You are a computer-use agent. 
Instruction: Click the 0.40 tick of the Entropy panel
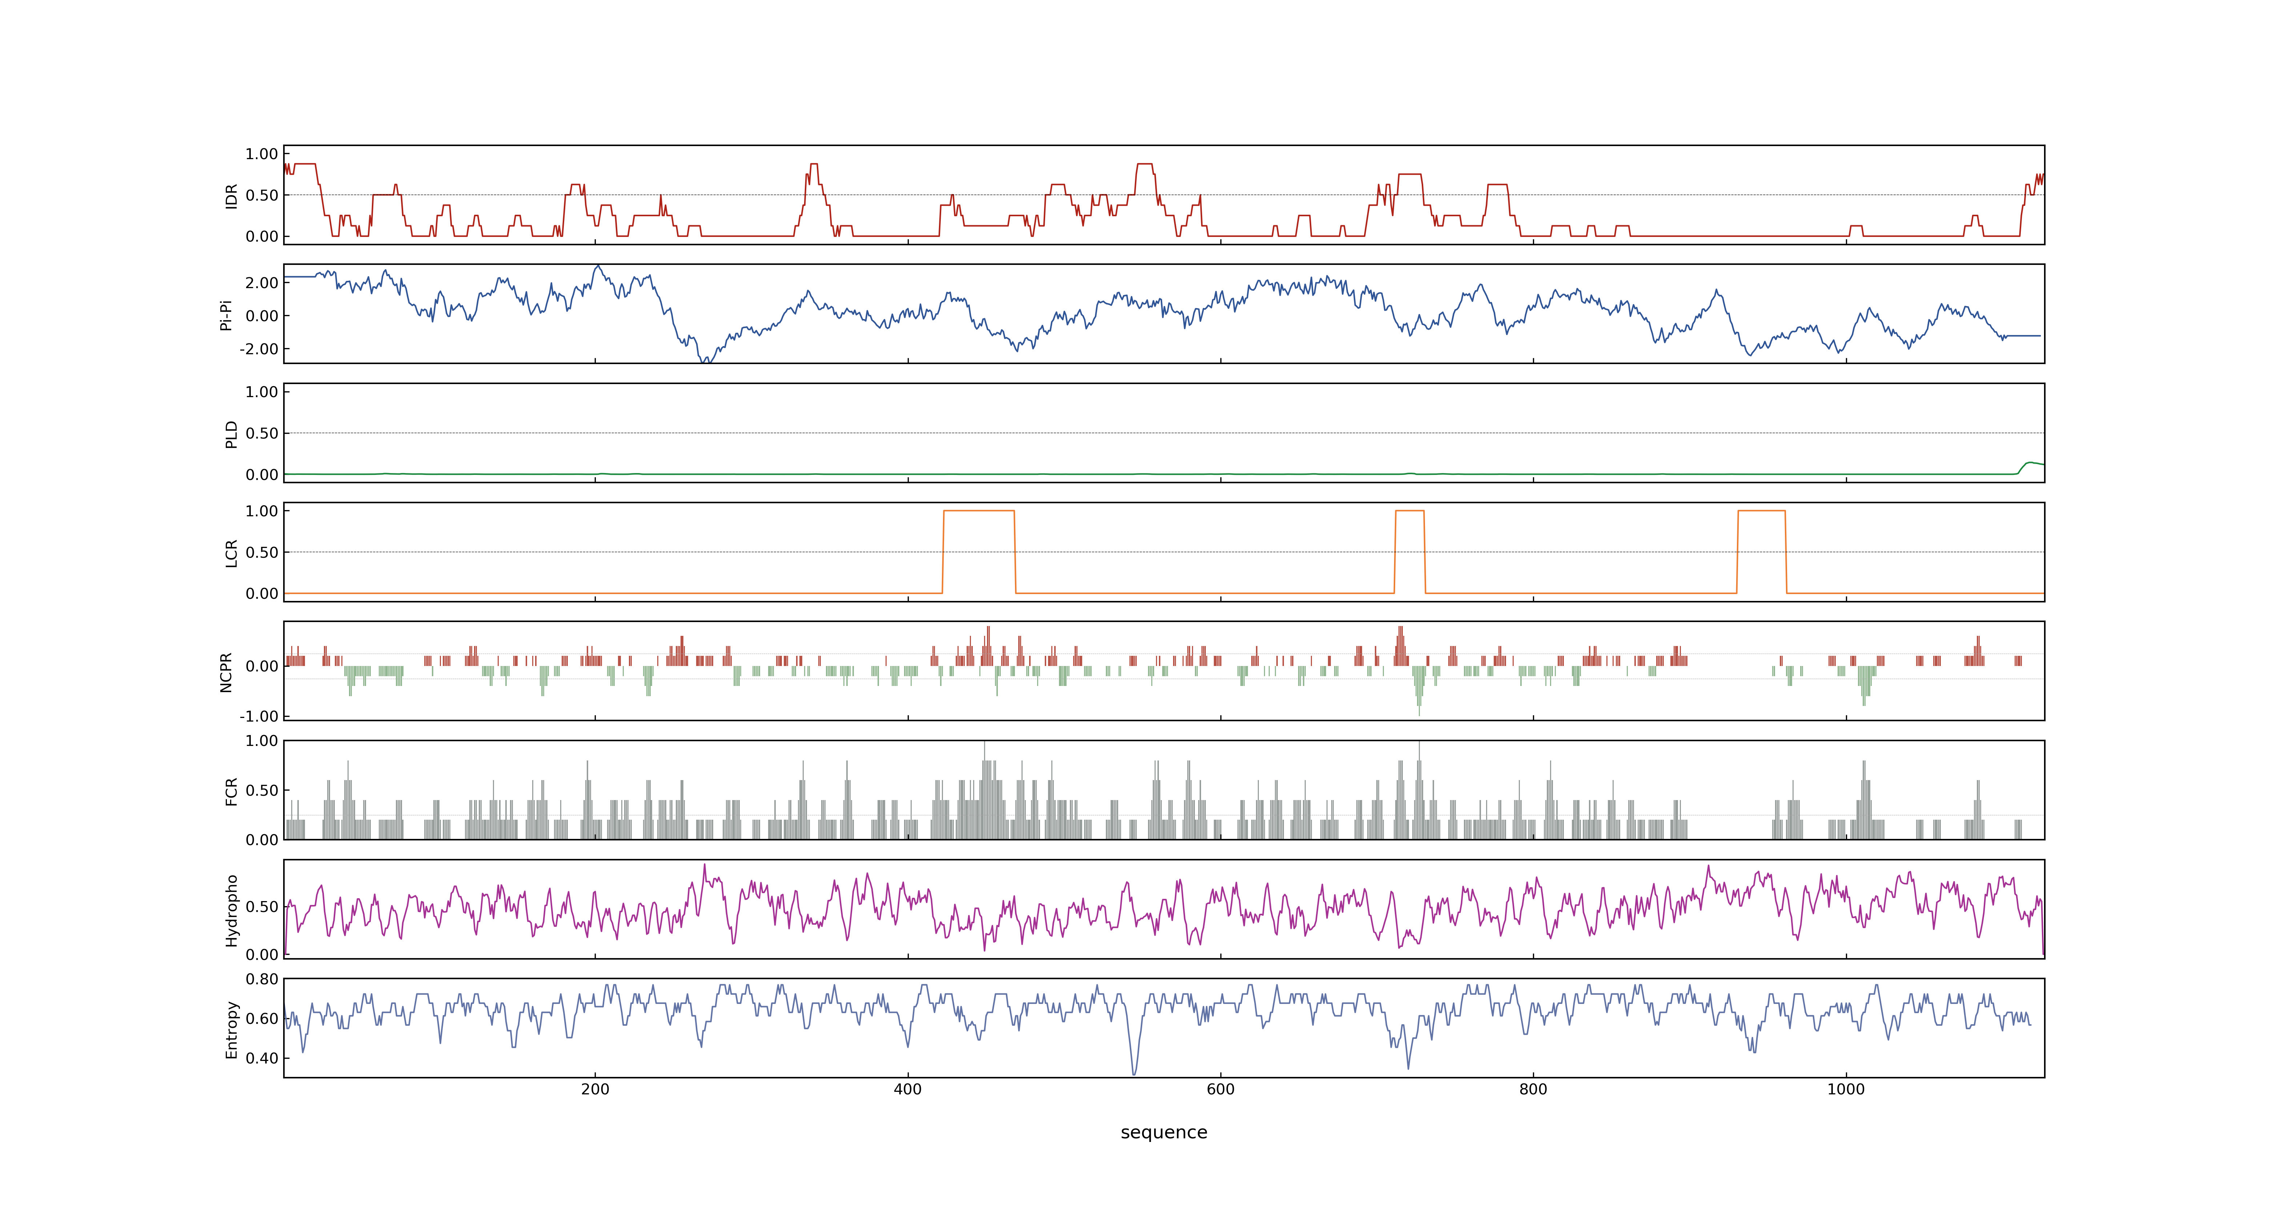pos(262,1058)
